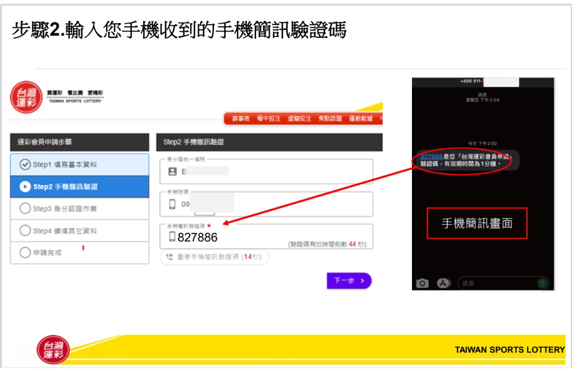Viewport: 572px width, 385px height.
Task: Click the ID card icon in the ID field
Action: pyautogui.click(x=173, y=172)
